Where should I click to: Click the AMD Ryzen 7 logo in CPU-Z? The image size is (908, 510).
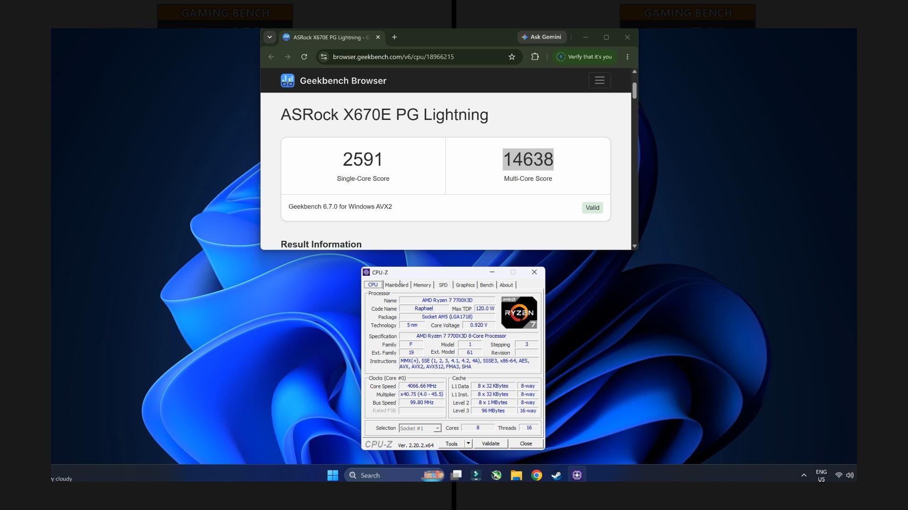coord(519,313)
